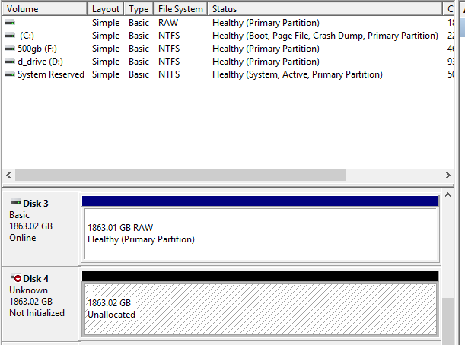Sort by the Layout column header
Viewport: 465px width, 345px height.
106,9
